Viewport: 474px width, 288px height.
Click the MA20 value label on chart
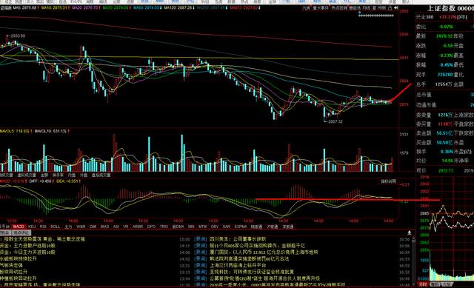pos(86,7)
